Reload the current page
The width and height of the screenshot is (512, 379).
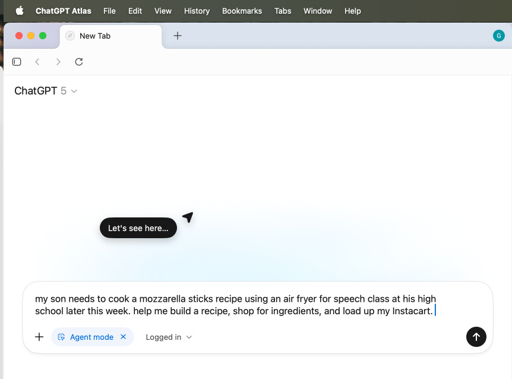(x=79, y=62)
